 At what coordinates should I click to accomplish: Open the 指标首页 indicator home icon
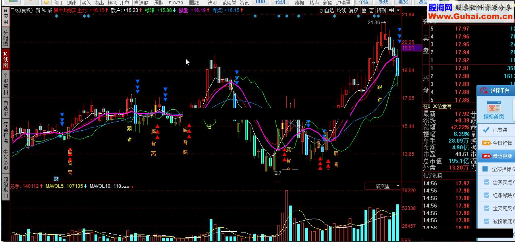tap(494, 110)
